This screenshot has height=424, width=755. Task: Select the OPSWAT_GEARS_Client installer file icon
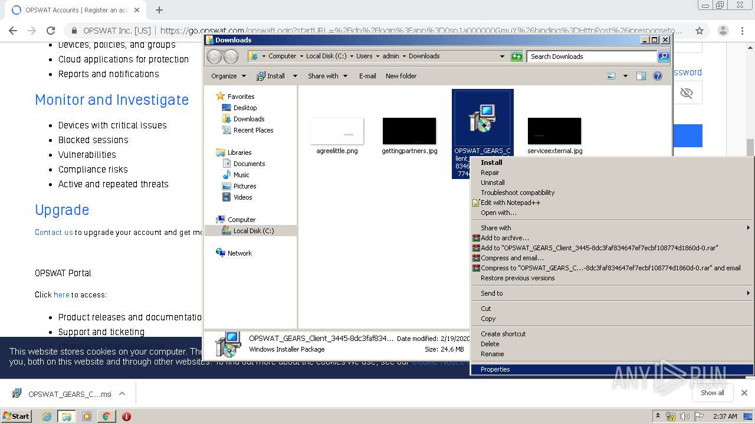[482, 118]
